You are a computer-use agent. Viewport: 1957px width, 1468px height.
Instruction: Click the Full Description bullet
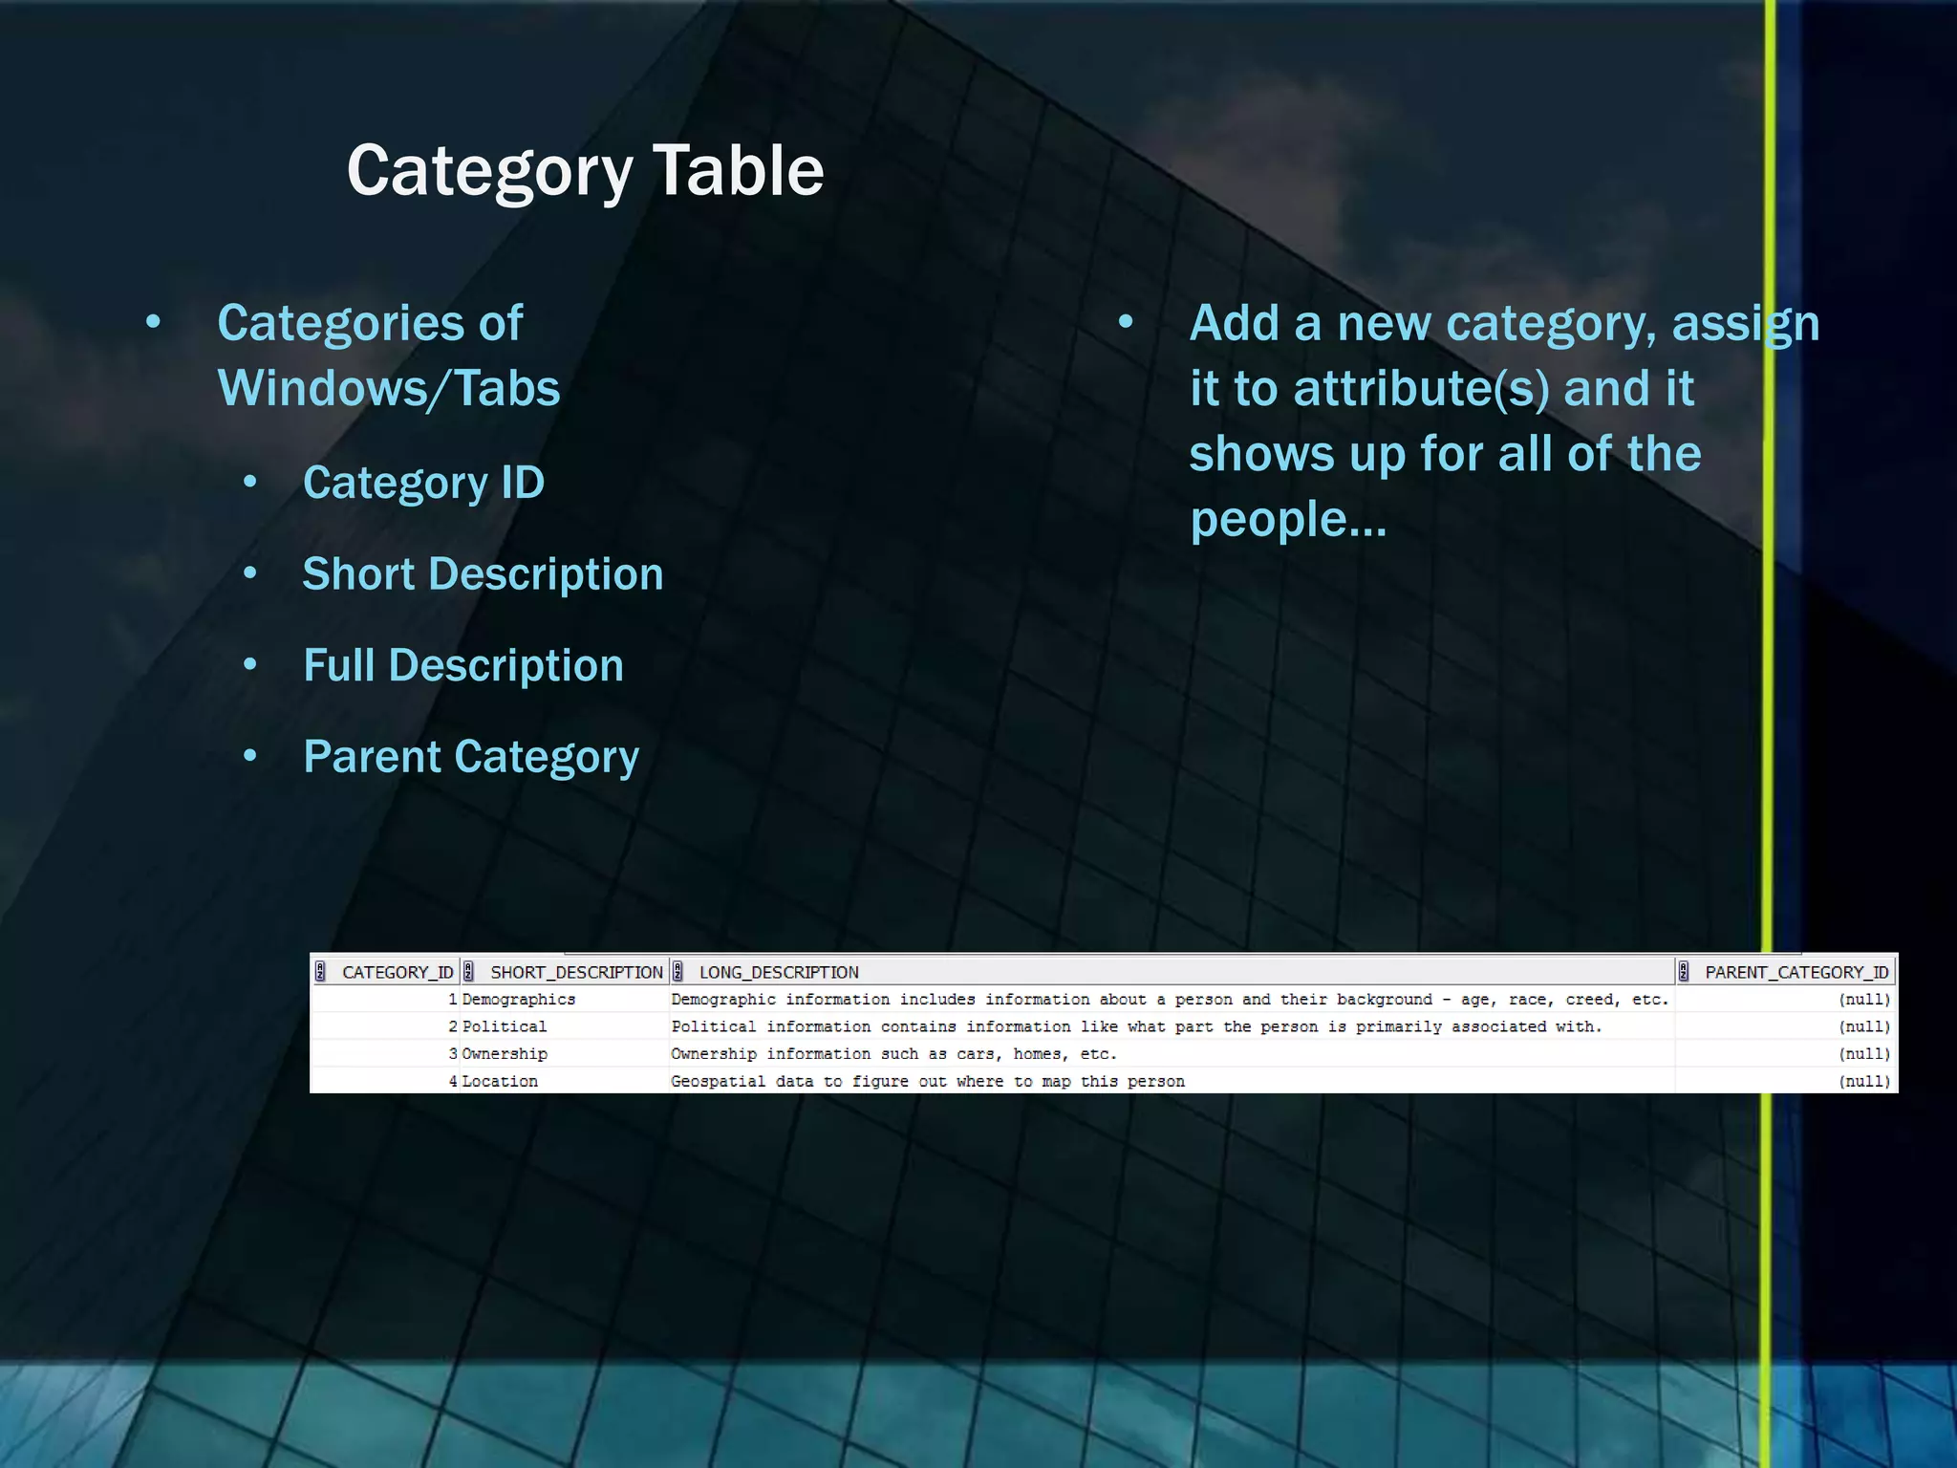(x=463, y=666)
